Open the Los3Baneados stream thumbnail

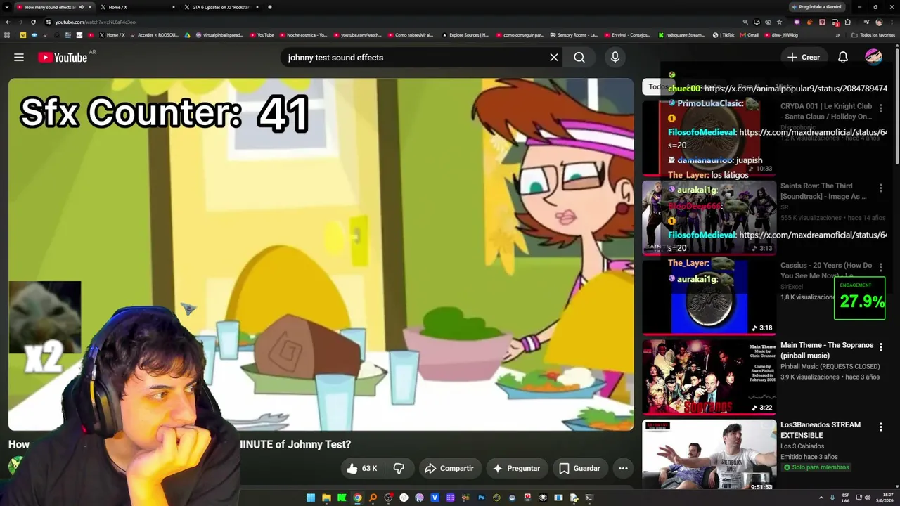[x=709, y=455]
